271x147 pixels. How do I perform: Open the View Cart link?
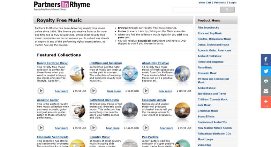pos(205,2)
